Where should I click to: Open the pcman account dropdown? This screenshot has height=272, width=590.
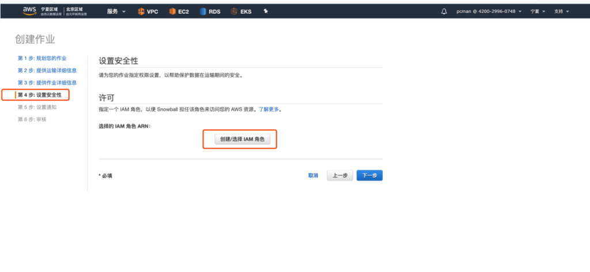pyautogui.click(x=489, y=11)
